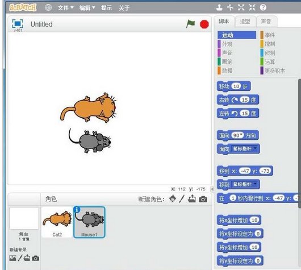Screen dimensions: 301x270
Task: Click value field in 将y坐标增加 block
Action: coord(254,247)
